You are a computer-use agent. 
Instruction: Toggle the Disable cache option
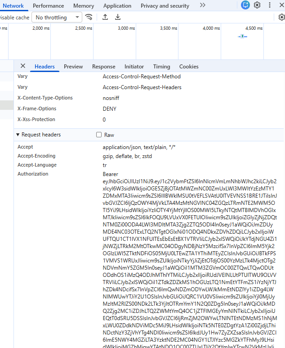pyautogui.click(x=15, y=18)
